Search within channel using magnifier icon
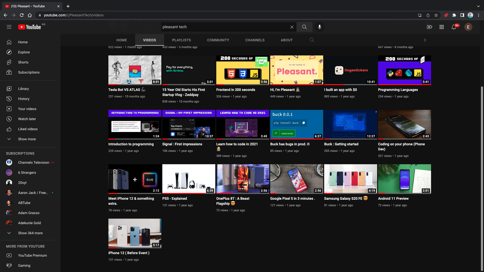The height and width of the screenshot is (272, 484). (312, 40)
